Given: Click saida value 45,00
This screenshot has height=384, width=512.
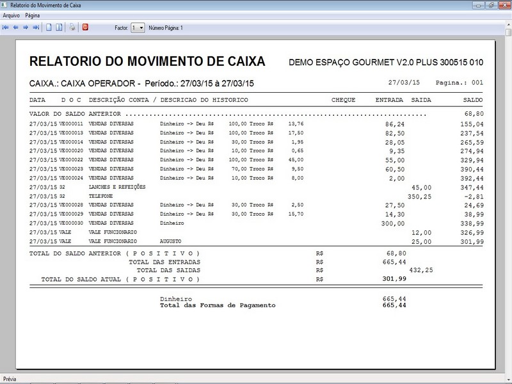Looking at the screenshot, I should (x=422, y=188).
